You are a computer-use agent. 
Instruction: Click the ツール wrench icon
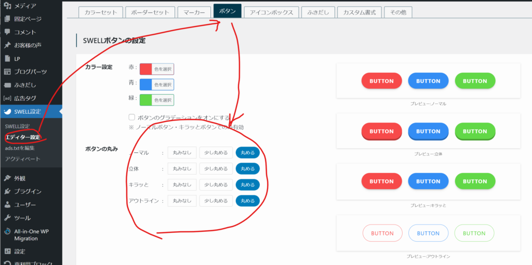[x=7, y=218]
